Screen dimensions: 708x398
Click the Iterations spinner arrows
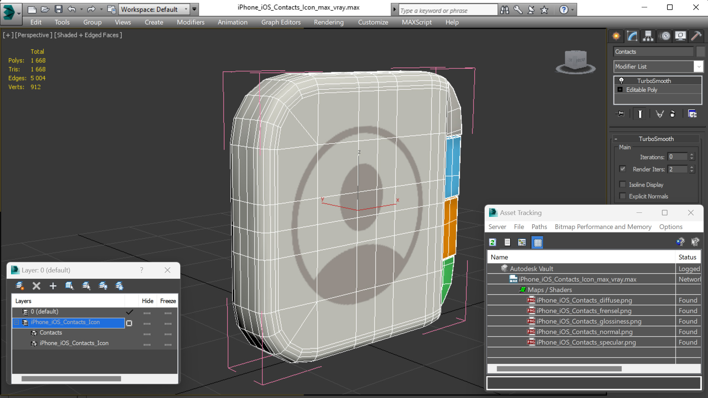coord(692,157)
